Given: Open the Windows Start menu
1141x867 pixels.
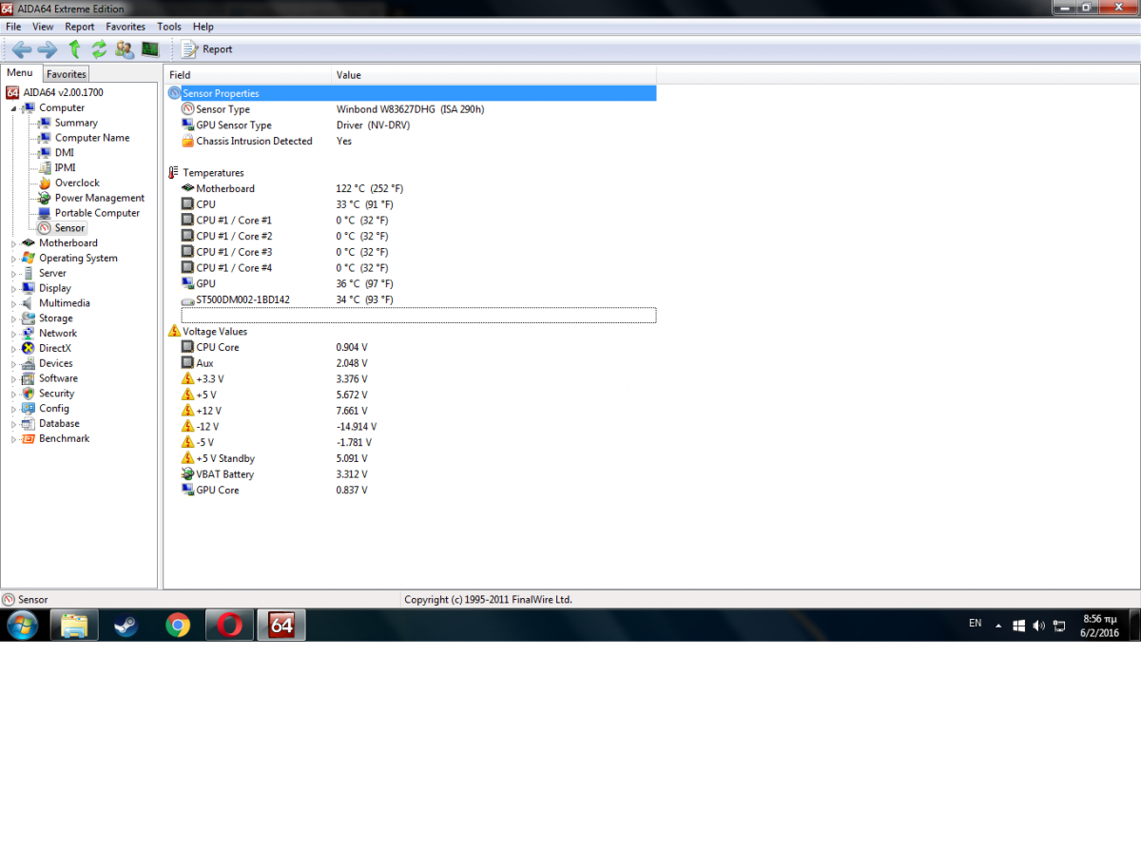Looking at the screenshot, I should click(22, 625).
